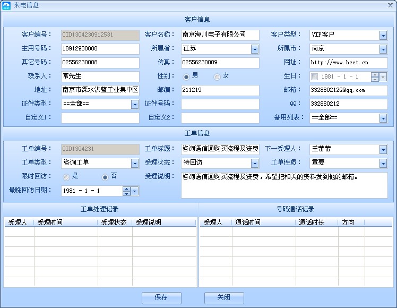Expand the 受理状态 dropdown
The image size is (397, 308).
(255, 164)
